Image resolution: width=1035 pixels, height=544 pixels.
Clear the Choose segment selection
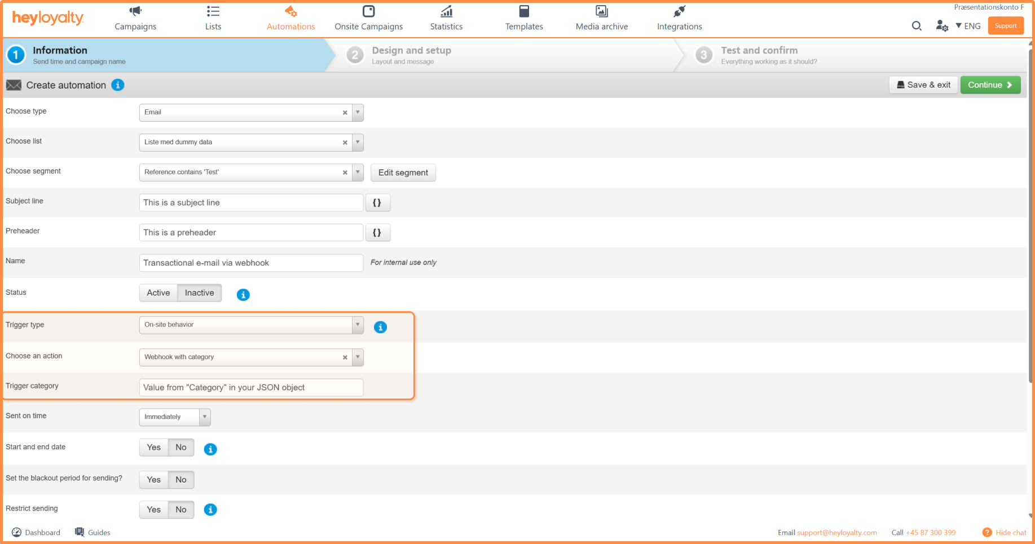pyautogui.click(x=345, y=173)
